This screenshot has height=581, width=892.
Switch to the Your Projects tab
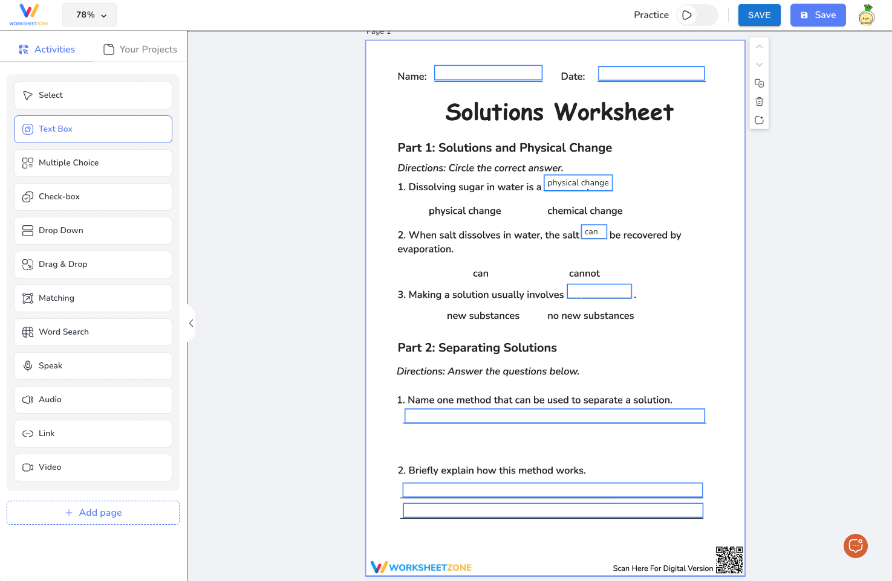click(x=140, y=49)
